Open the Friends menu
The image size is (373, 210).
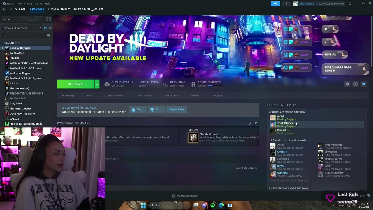tap(28, 3)
